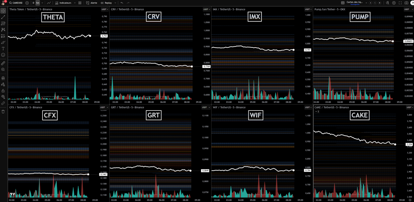414x202 pixels.
Task: Click the drawing sync link icon
Action: (3, 103)
